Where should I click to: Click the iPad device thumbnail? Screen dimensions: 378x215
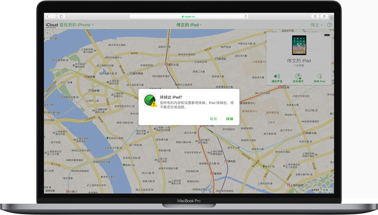pos(299,45)
